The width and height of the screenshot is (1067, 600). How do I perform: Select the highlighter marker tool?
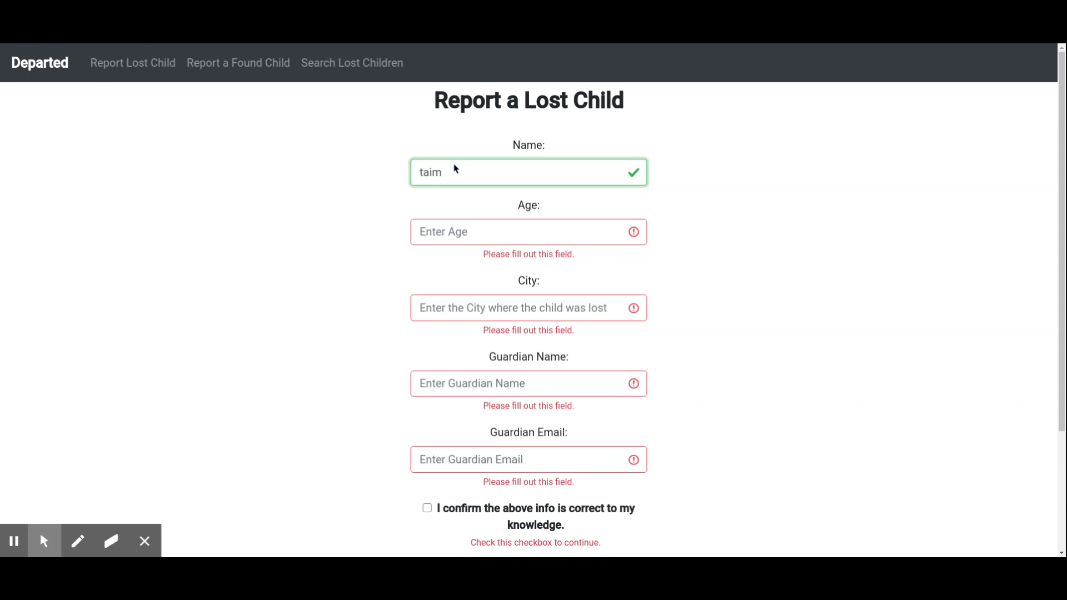click(111, 541)
